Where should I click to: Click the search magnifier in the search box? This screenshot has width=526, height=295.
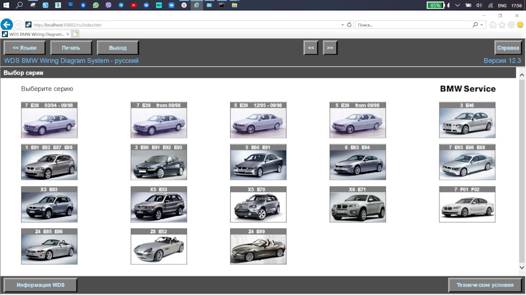[x=475, y=25]
